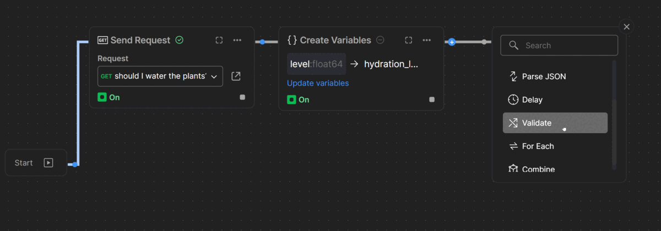Click the GET icon beside Send Request title
The width and height of the screenshot is (661, 231).
102,40
